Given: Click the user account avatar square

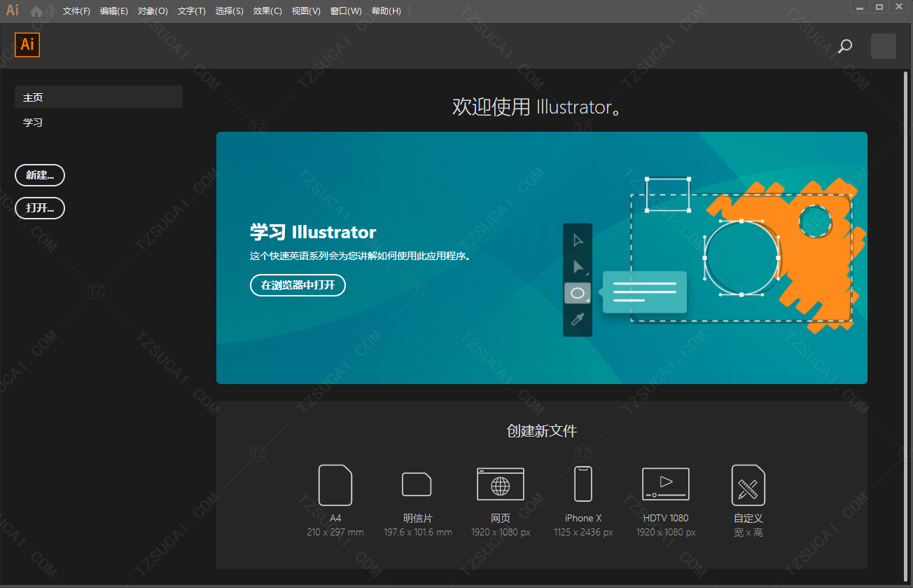Looking at the screenshot, I should (x=883, y=46).
